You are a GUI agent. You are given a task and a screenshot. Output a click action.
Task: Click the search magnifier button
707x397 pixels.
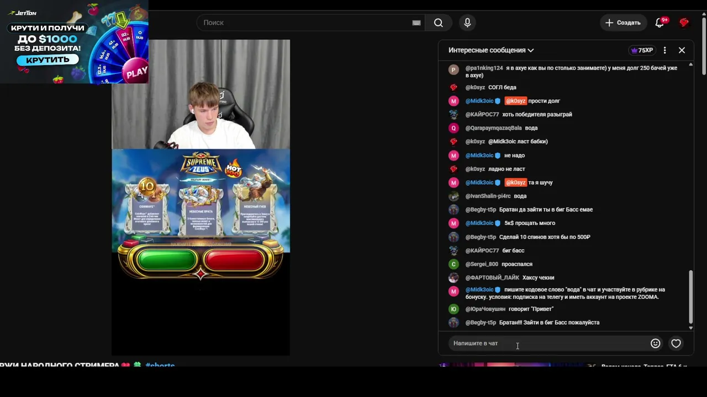pos(439,23)
